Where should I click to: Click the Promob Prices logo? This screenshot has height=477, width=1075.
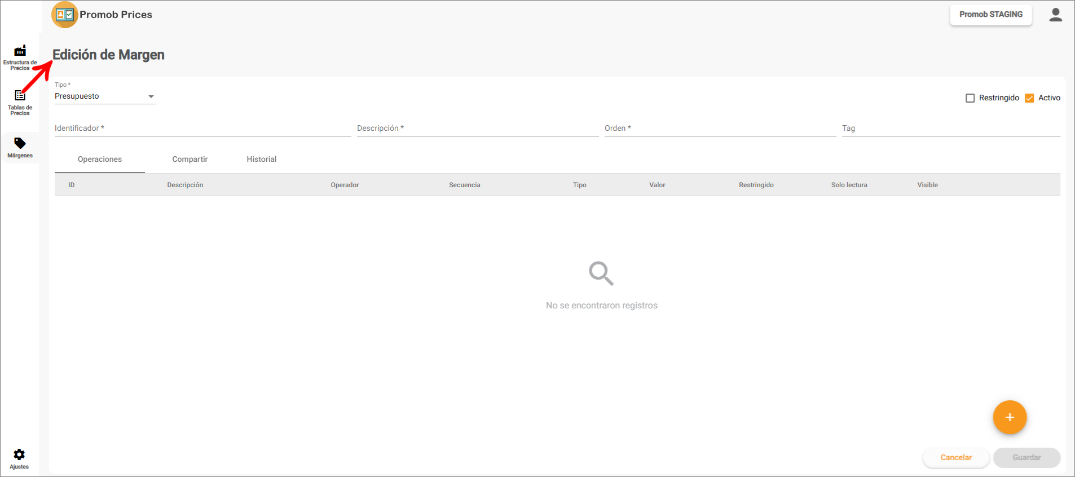64,15
